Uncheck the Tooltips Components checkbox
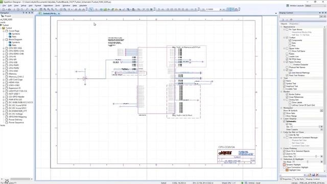This screenshot has height=184, width=327. tap(290, 40)
